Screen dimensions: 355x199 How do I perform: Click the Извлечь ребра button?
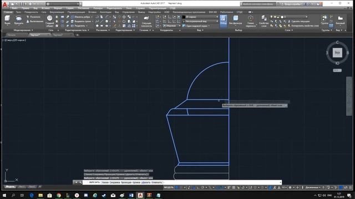(x=82, y=17)
